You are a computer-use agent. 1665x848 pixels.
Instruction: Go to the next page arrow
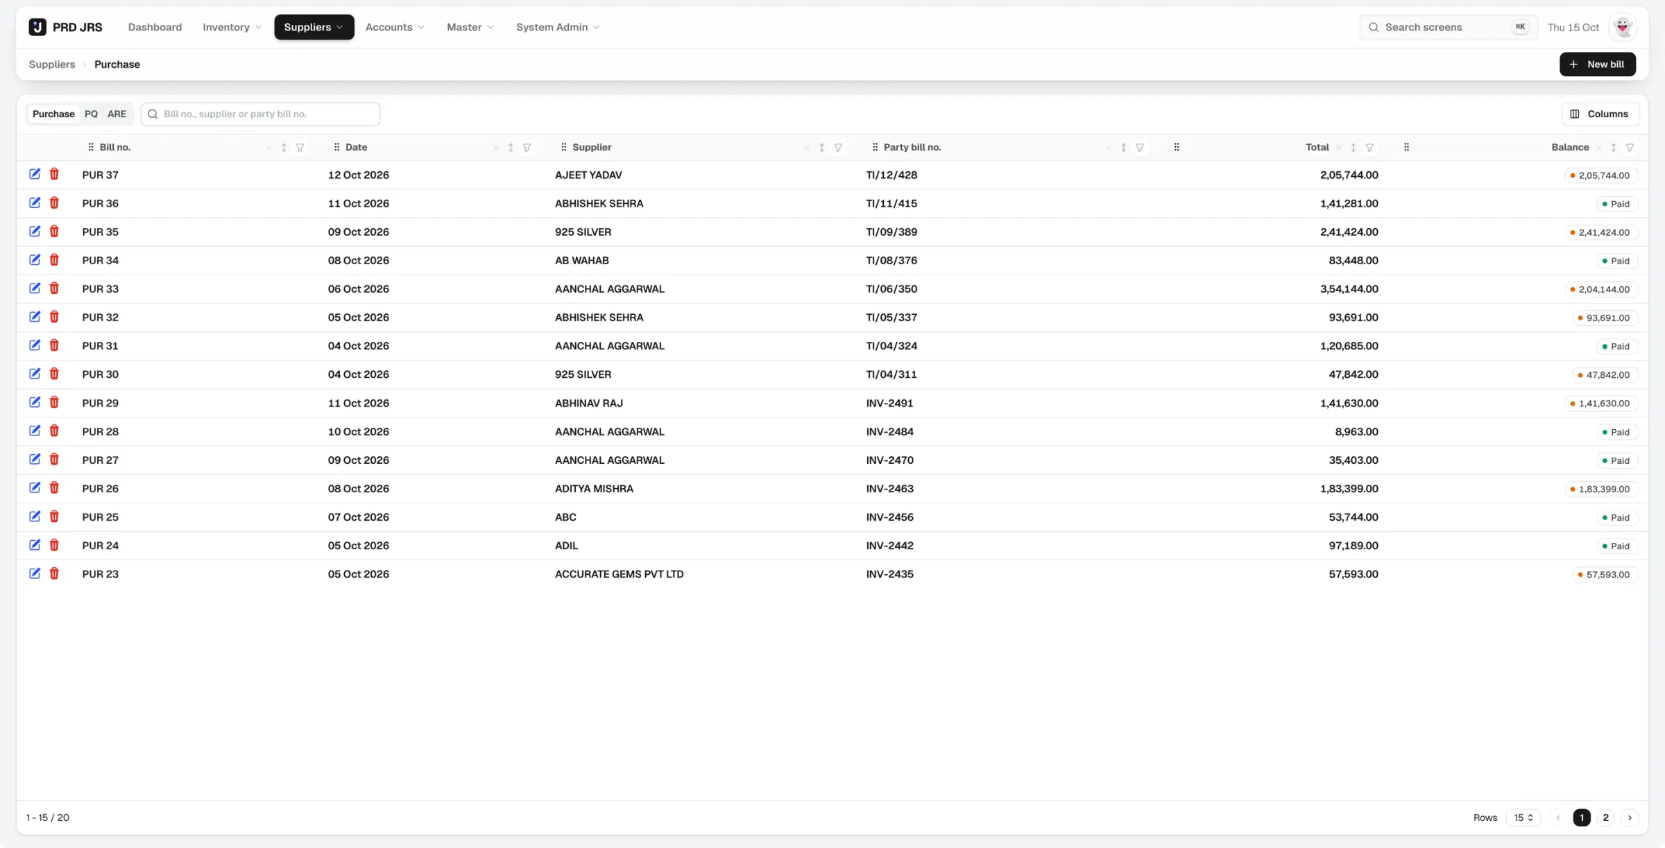click(1630, 817)
